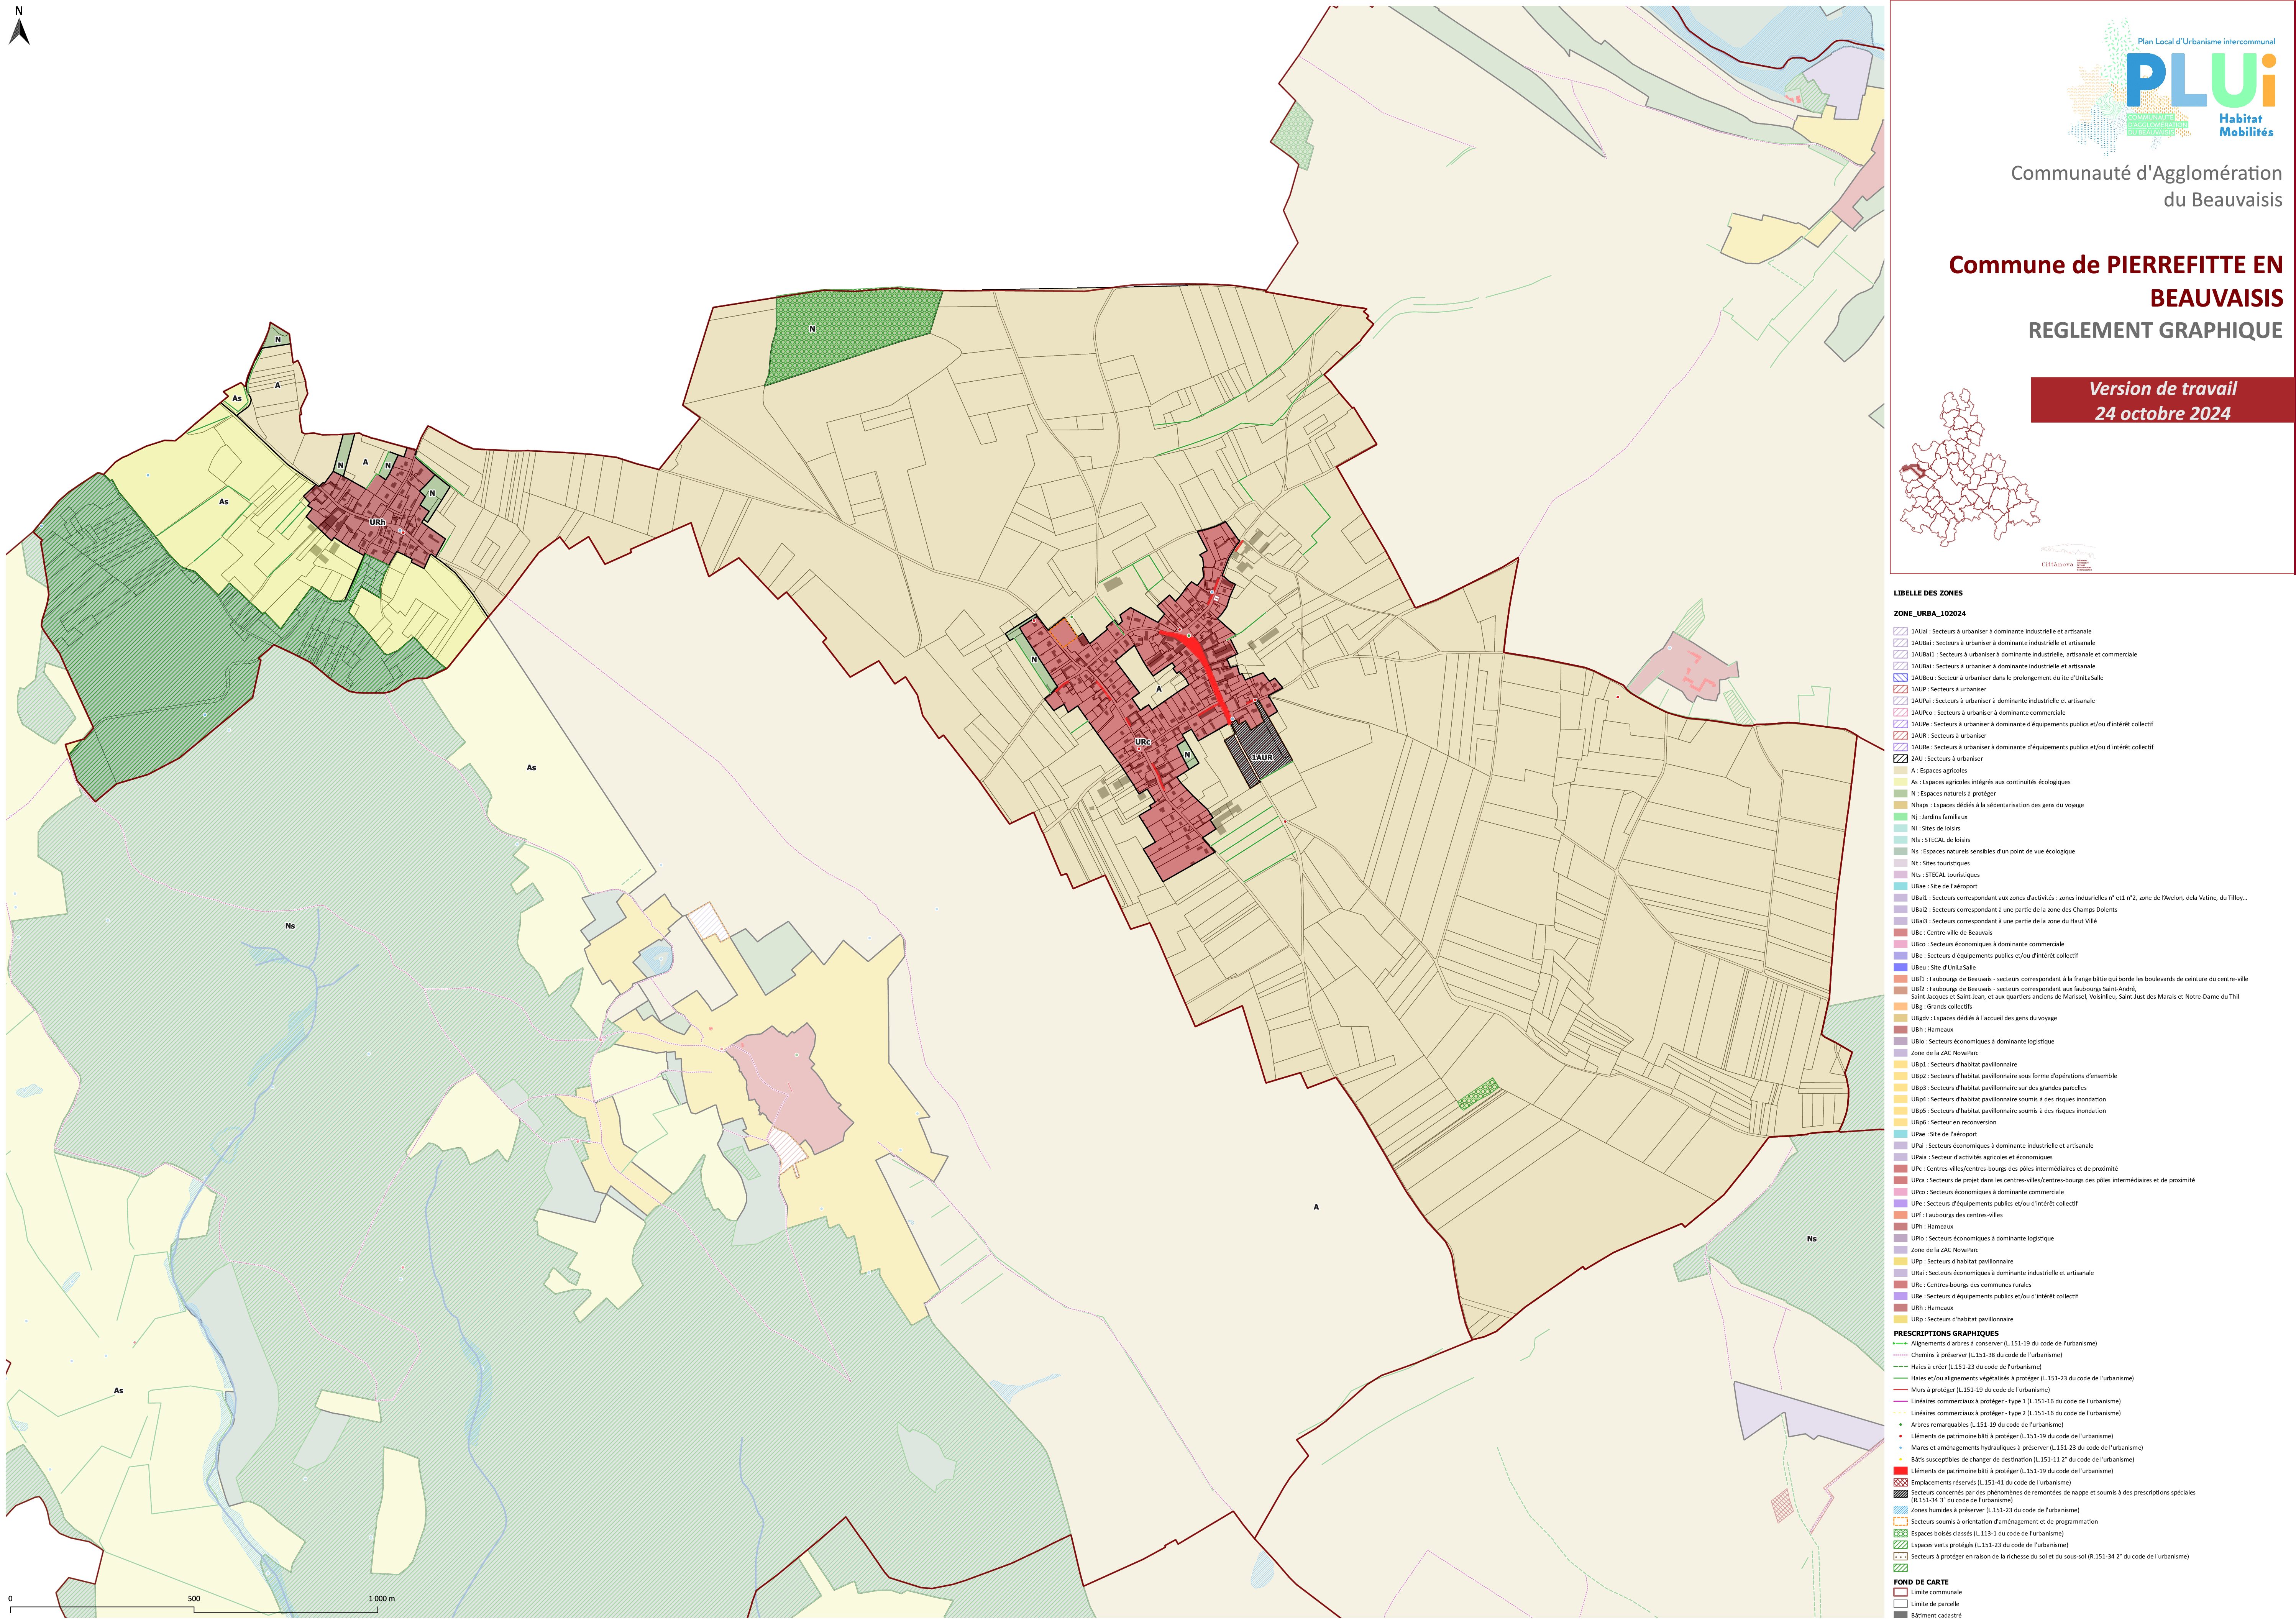The image size is (2296, 1624).
Task: Click 'UBc : Centre-ville de Beauvais' legend entry
Action: pos(1951,933)
